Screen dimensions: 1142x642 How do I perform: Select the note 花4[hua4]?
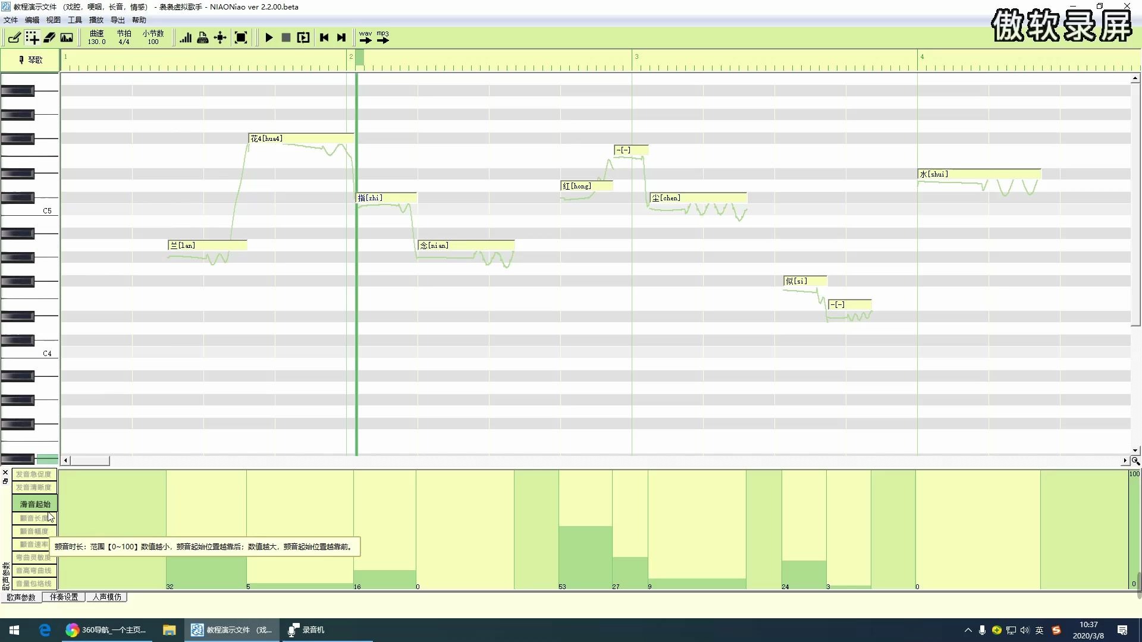point(301,139)
